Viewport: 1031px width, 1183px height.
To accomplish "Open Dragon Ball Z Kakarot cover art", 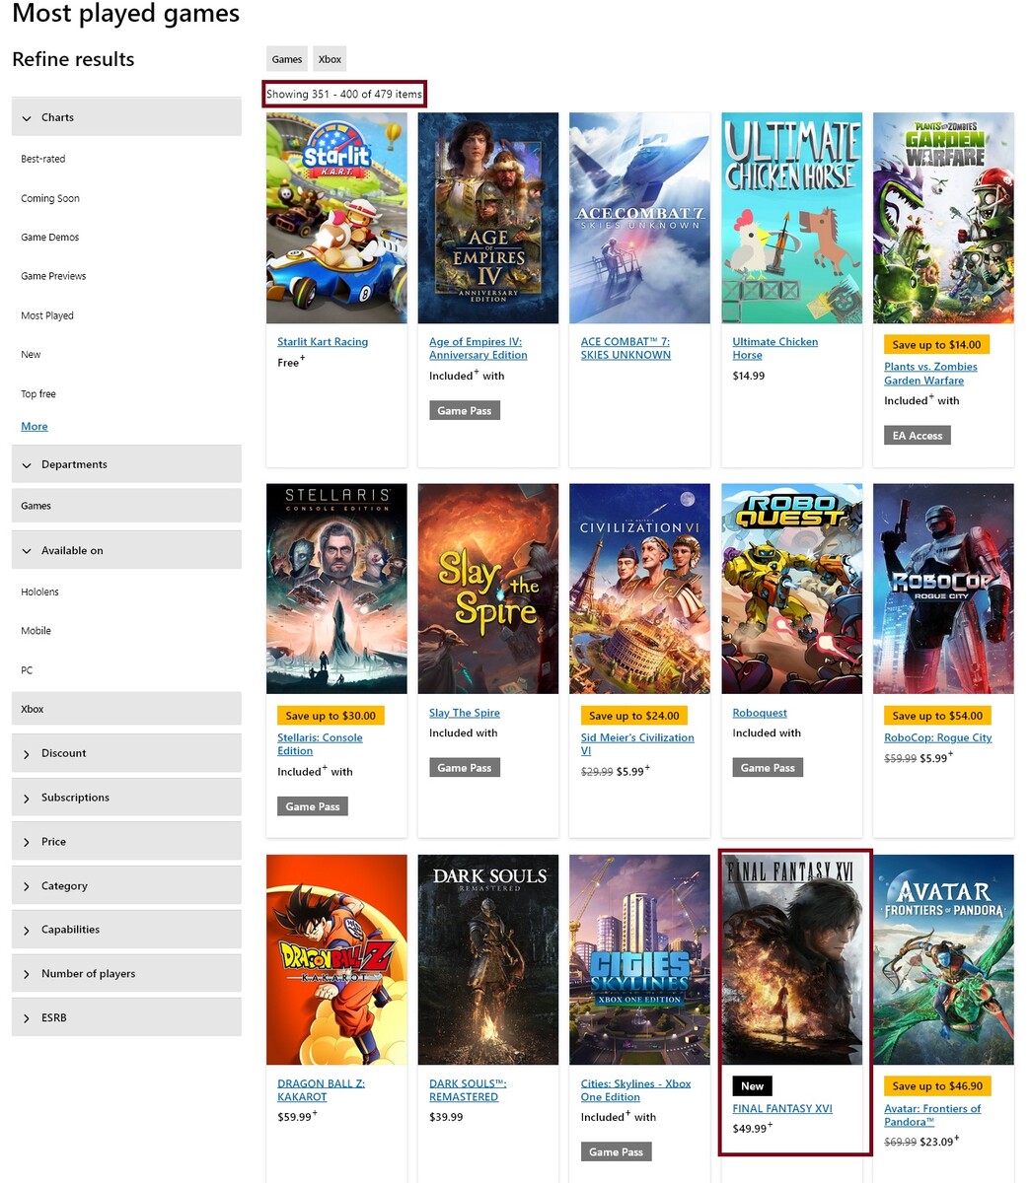I will coord(336,959).
